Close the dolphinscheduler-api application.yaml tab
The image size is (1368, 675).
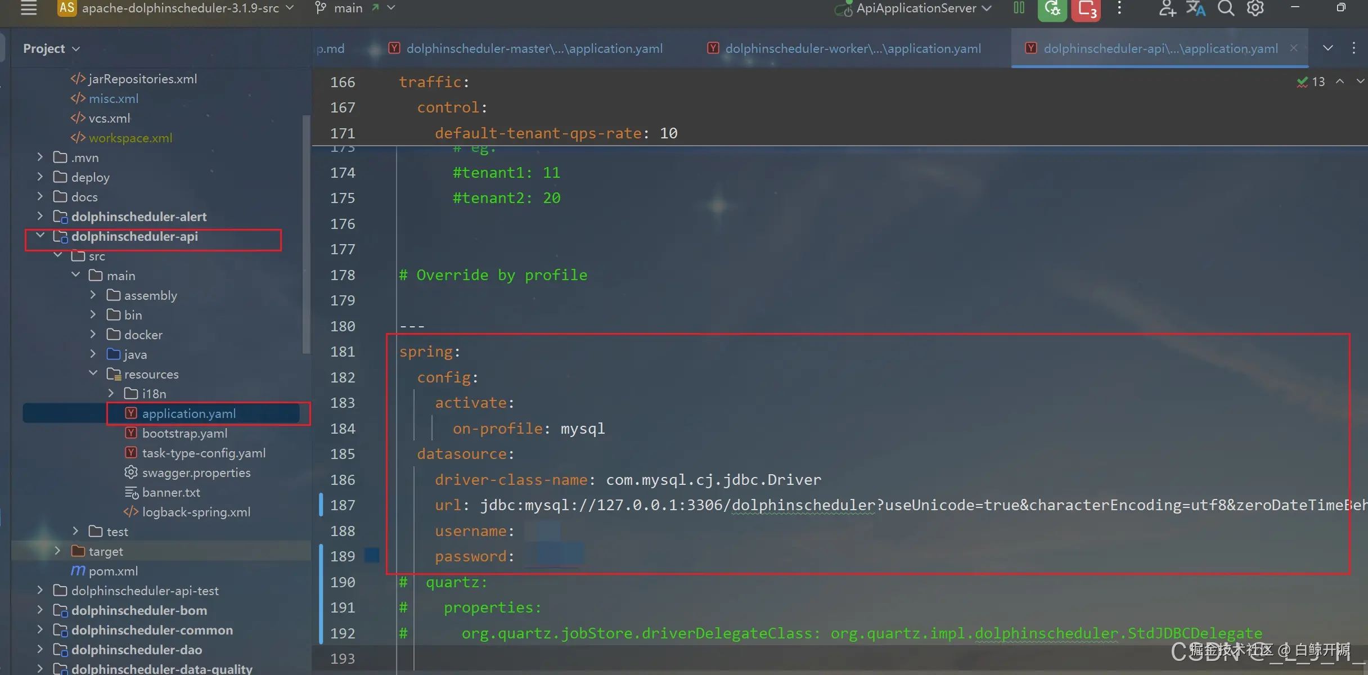pos(1294,48)
